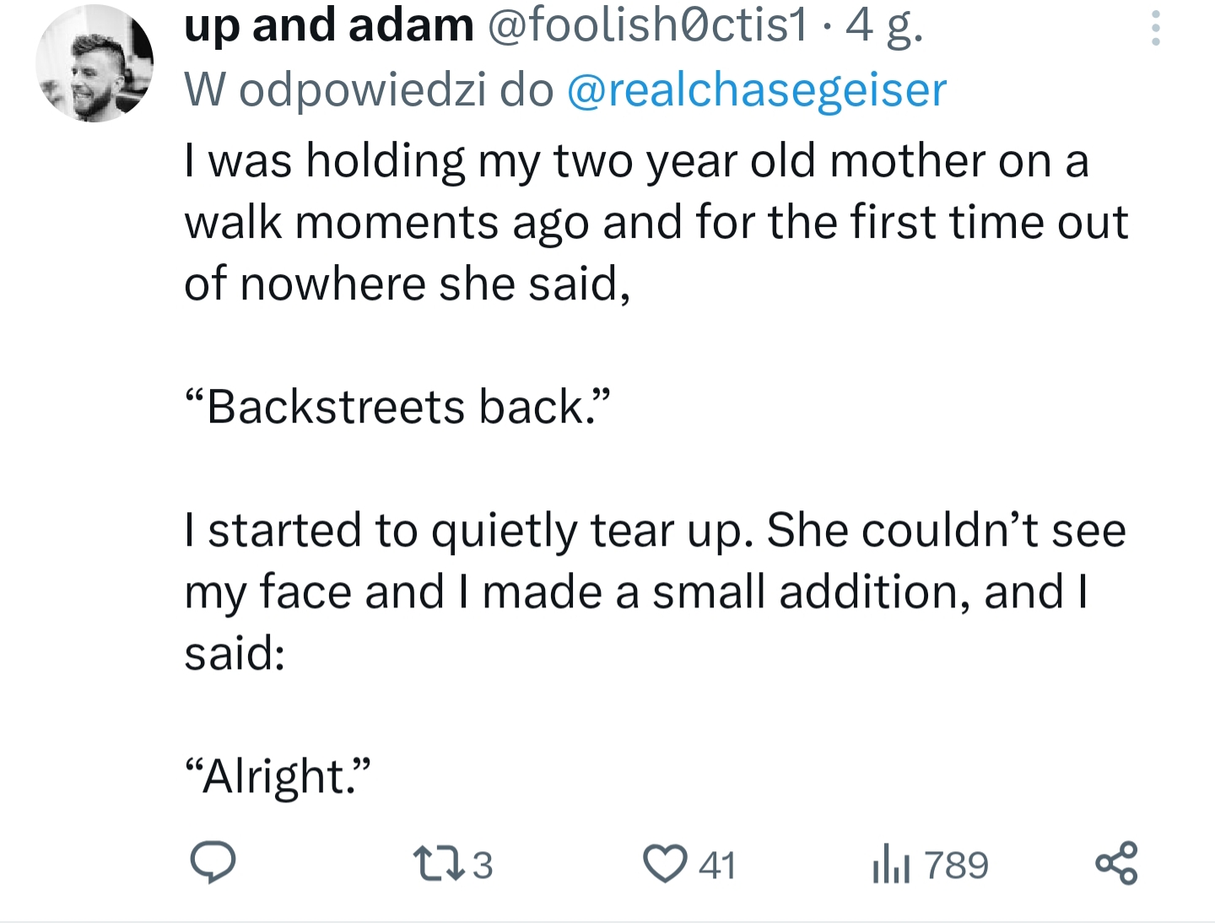Share the tweet via share icon

1116,863
